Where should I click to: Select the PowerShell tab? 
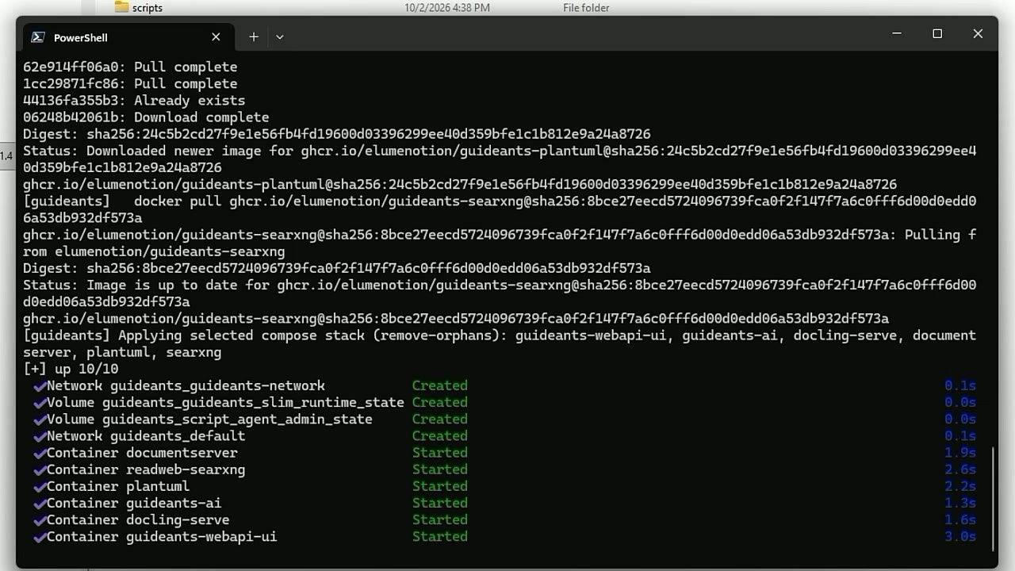[128, 37]
